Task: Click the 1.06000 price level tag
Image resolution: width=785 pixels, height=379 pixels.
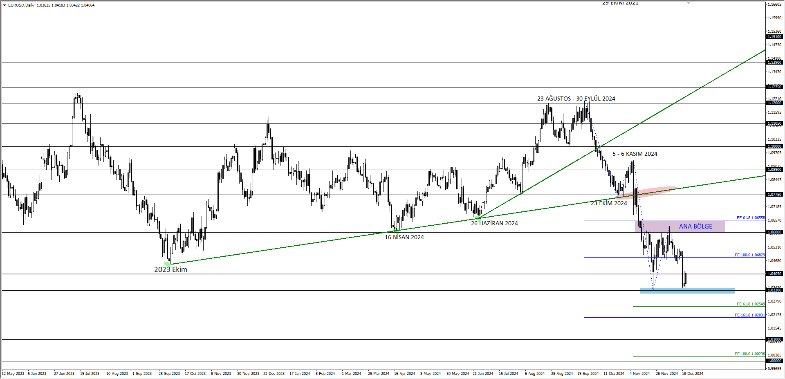Action: [x=774, y=232]
